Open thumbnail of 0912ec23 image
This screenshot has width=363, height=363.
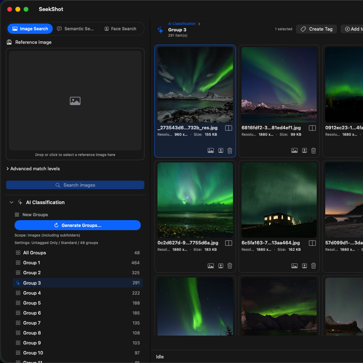click(x=344, y=85)
